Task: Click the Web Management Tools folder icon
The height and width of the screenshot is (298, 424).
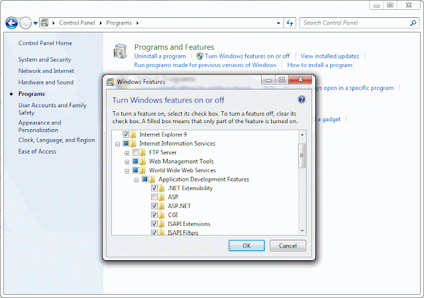Action: click(143, 161)
